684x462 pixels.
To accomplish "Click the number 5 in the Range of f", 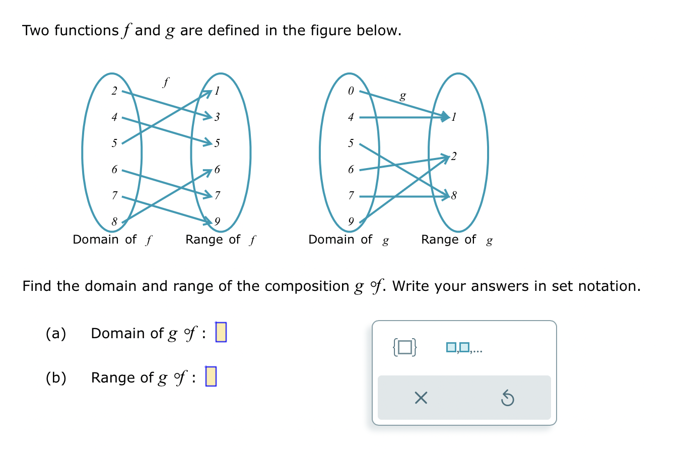I will click(217, 143).
